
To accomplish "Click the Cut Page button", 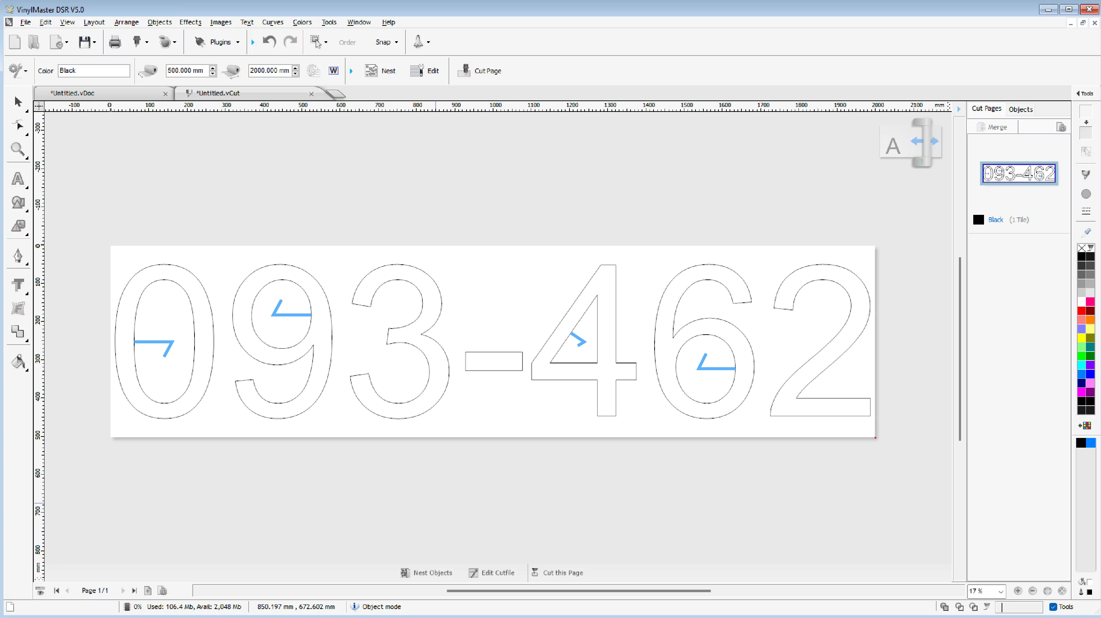I will tap(479, 71).
